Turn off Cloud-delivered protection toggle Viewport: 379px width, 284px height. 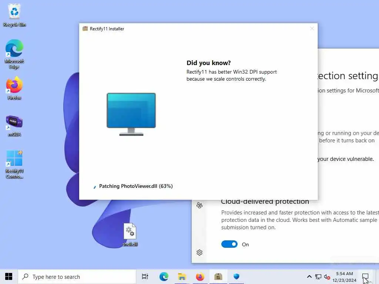point(229,244)
